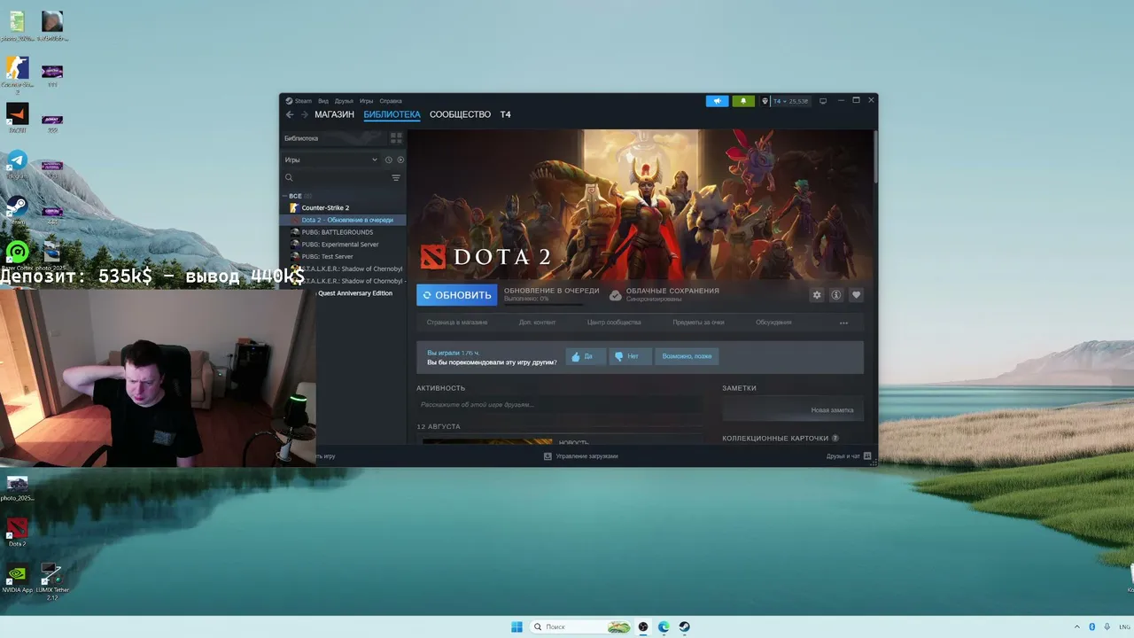Click the activity post input field

pyautogui.click(x=560, y=404)
